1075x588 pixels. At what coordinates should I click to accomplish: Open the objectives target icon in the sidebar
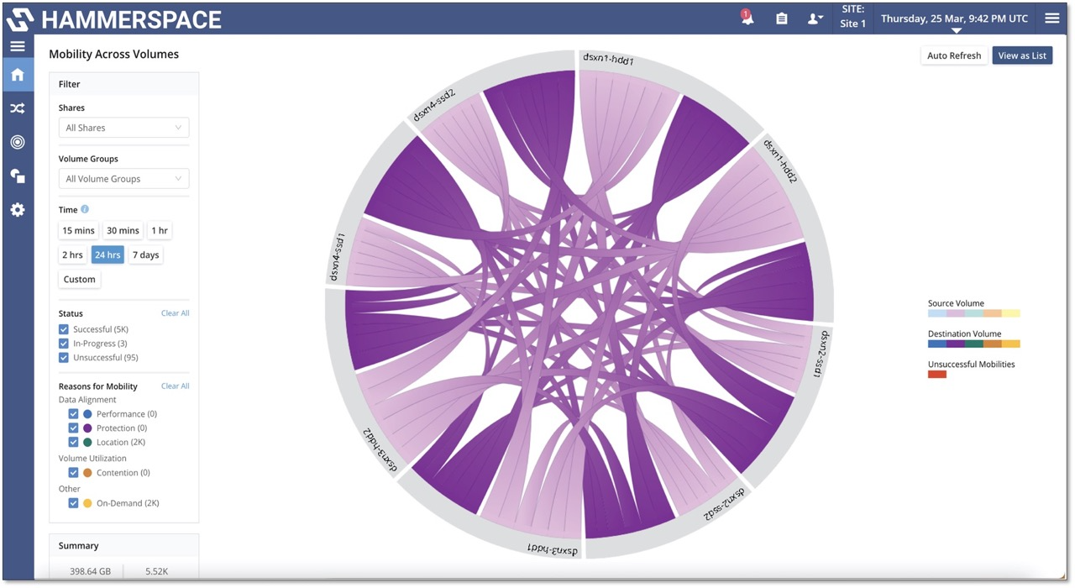point(18,142)
